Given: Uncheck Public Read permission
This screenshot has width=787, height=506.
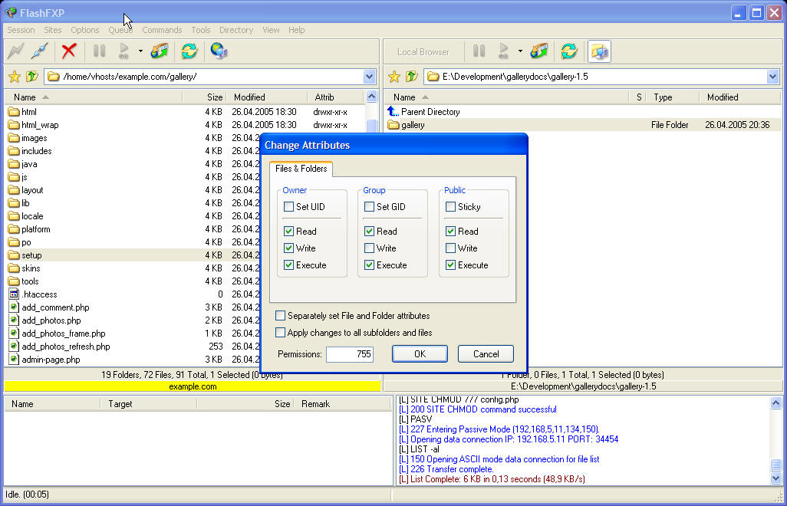Looking at the screenshot, I should point(451,232).
